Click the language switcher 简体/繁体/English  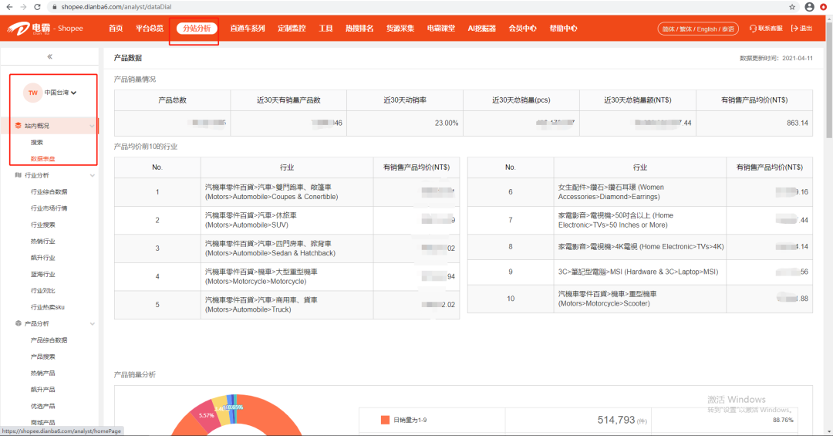tap(698, 29)
